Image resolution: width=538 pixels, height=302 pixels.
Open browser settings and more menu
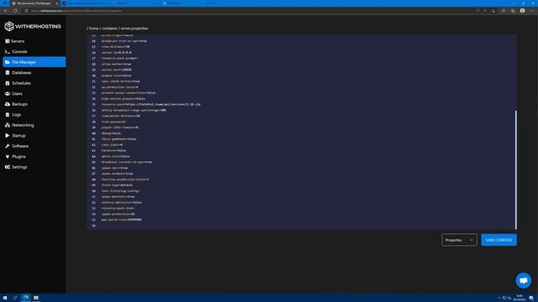pos(532,11)
